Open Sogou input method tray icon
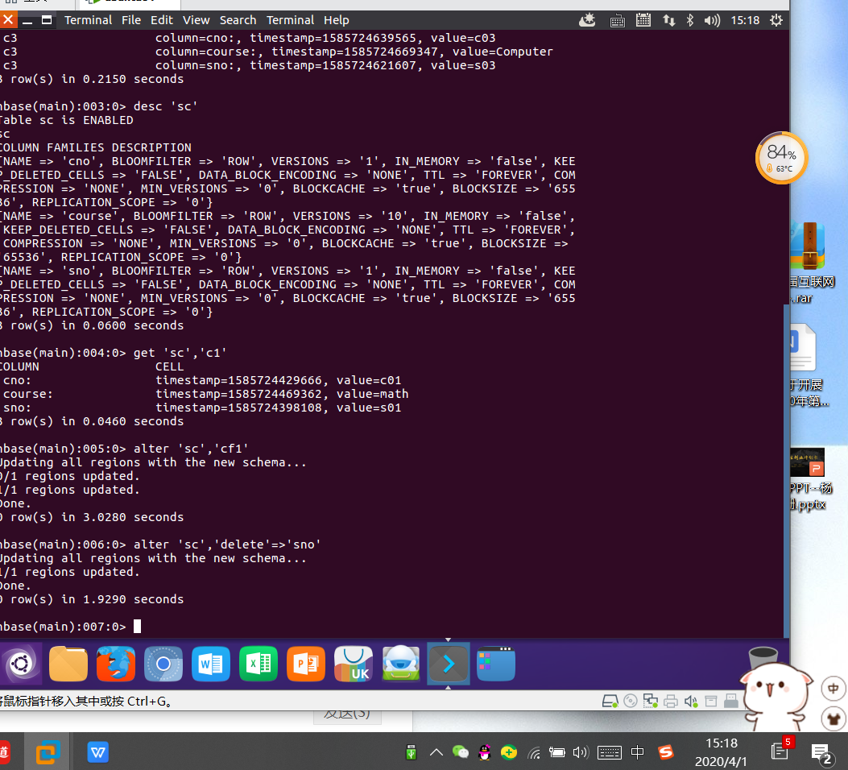This screenshot has height=770, width=848. 666,752
